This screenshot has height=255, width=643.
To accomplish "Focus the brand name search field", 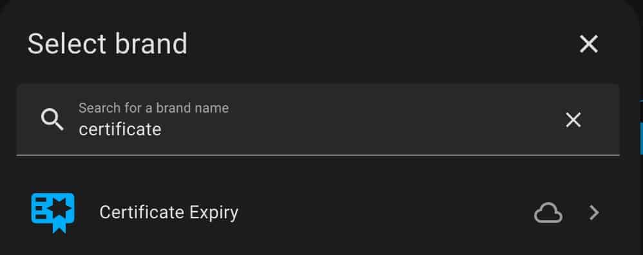I will point(318,119).
